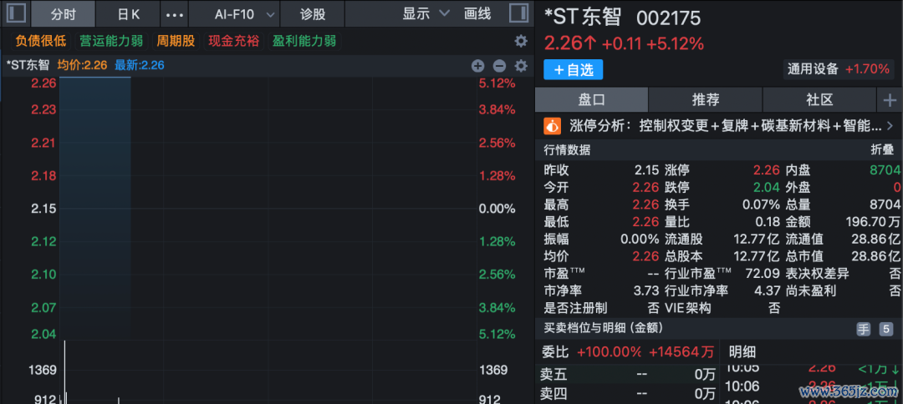
Task: Click the 金额 196.70万 value
Action: (x=873, y=222)
